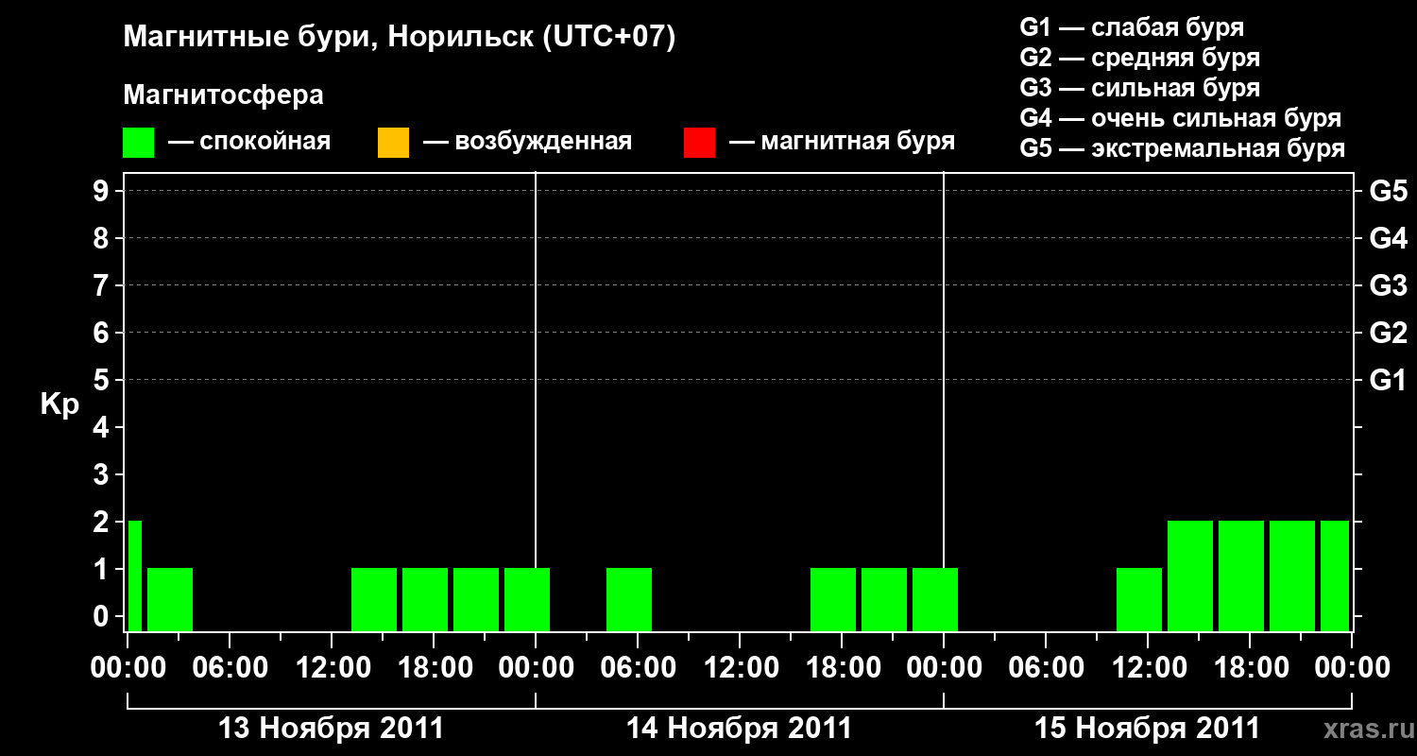This screenshot has width=1417, height=756.
Task: Select the 'G5 — экстремальная буря' legend line
Action: [1183, 148]
